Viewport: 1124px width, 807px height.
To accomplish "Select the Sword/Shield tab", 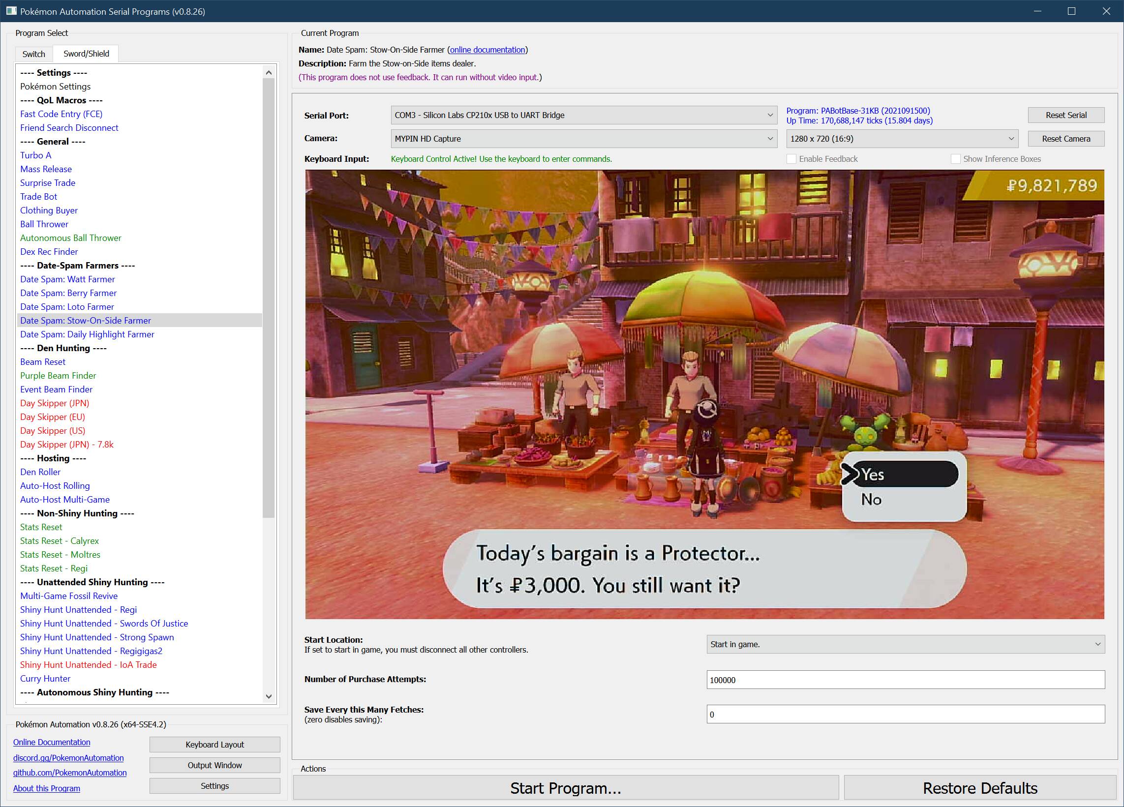I will pyautogui.click(x=86, y=54).
